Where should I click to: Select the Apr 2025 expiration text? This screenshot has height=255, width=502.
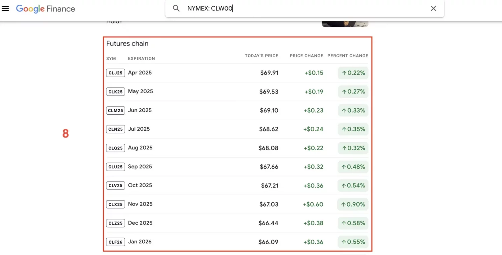pos(140,73)
